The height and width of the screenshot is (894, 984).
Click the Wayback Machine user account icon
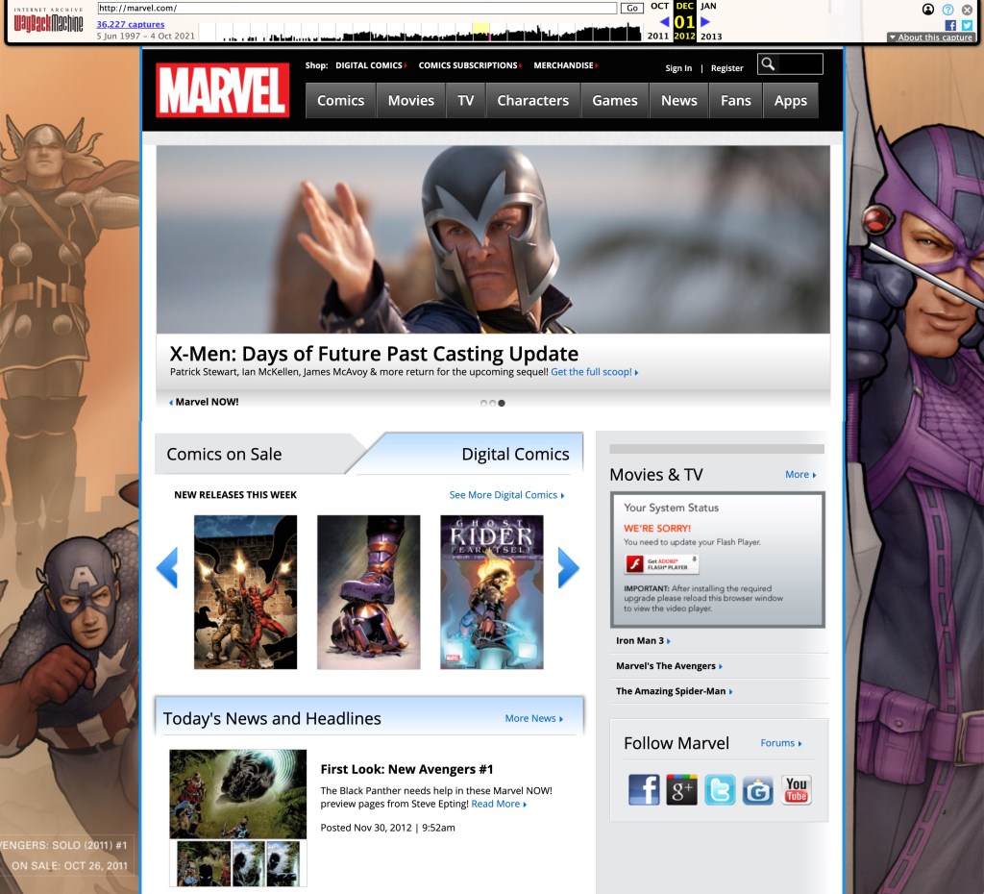[x=928, y=10]
